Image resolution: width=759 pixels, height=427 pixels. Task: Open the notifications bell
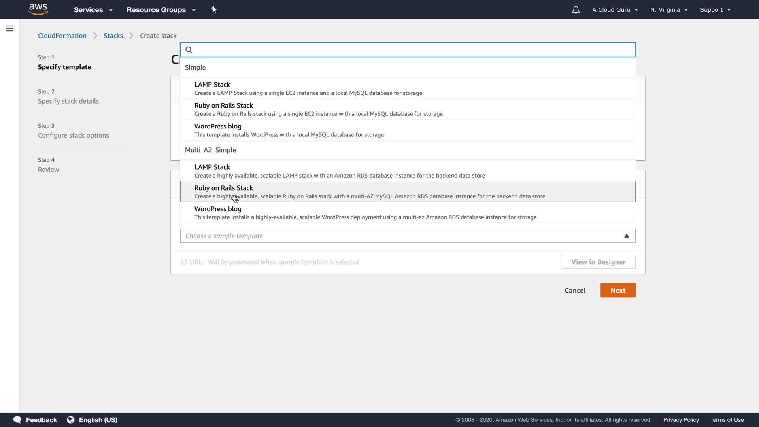576,10
